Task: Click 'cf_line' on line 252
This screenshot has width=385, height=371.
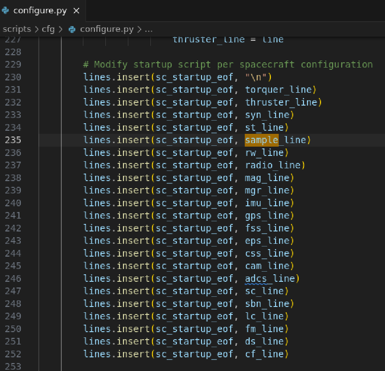Action: coord(265,354)
